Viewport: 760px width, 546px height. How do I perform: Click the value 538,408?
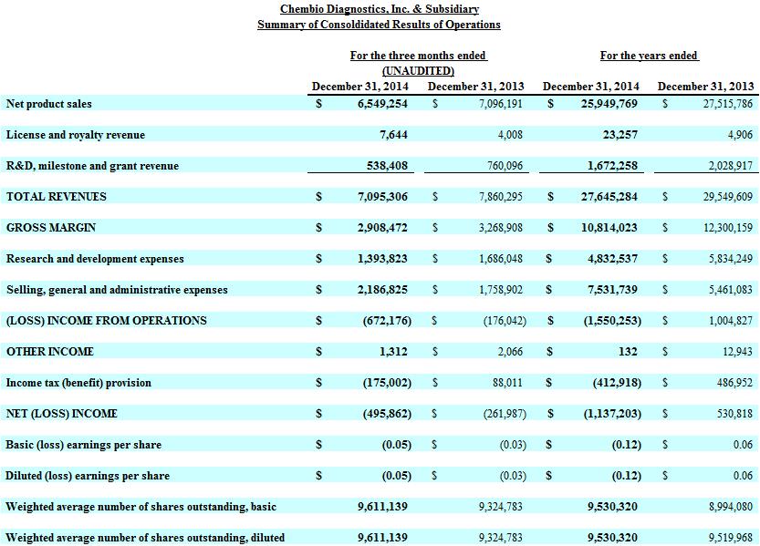386,165
